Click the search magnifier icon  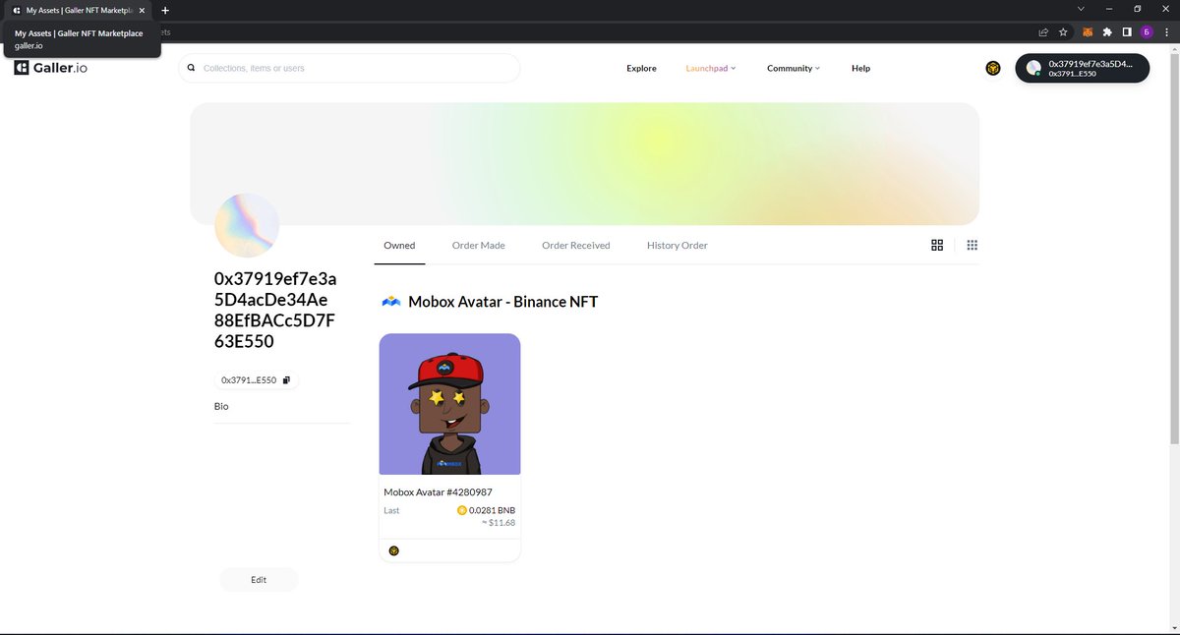coord(192,68)
